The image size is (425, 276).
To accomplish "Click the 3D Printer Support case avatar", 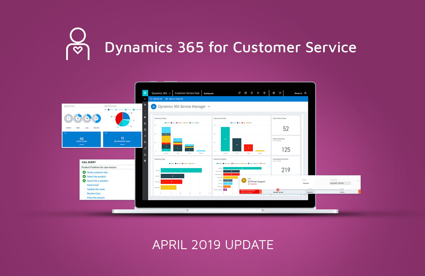I will click(244, 180).
